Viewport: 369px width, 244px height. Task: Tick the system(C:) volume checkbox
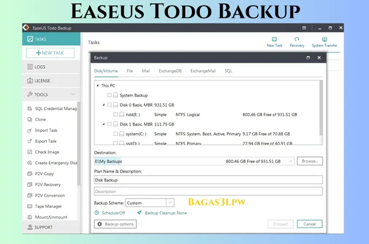pyautogui.click(x=115, y=133)
